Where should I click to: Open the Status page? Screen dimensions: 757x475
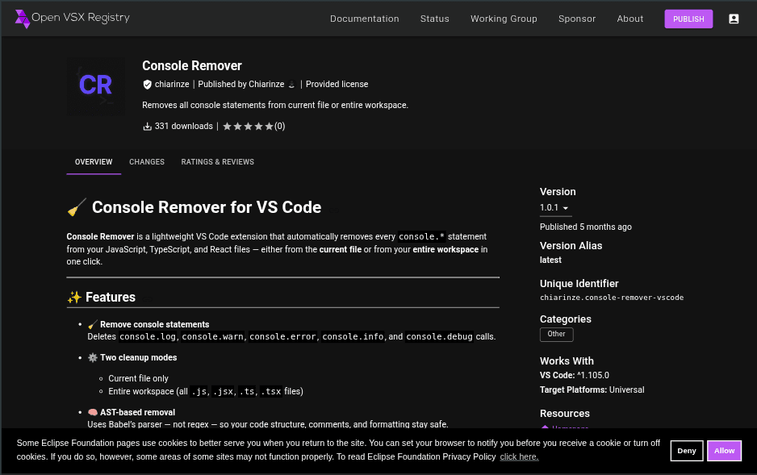(x=434, y=19)
